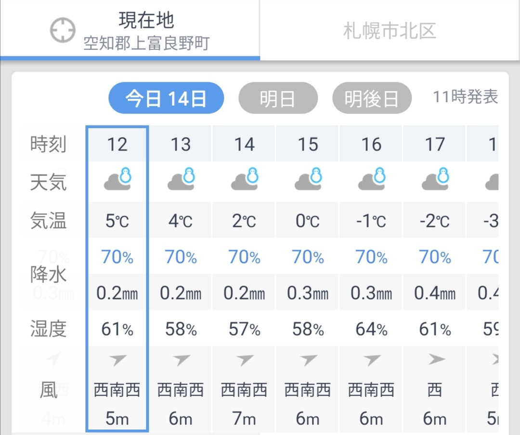Tap the 0.4mm precipitation value at 17 o'clock

tap(435, 293)
